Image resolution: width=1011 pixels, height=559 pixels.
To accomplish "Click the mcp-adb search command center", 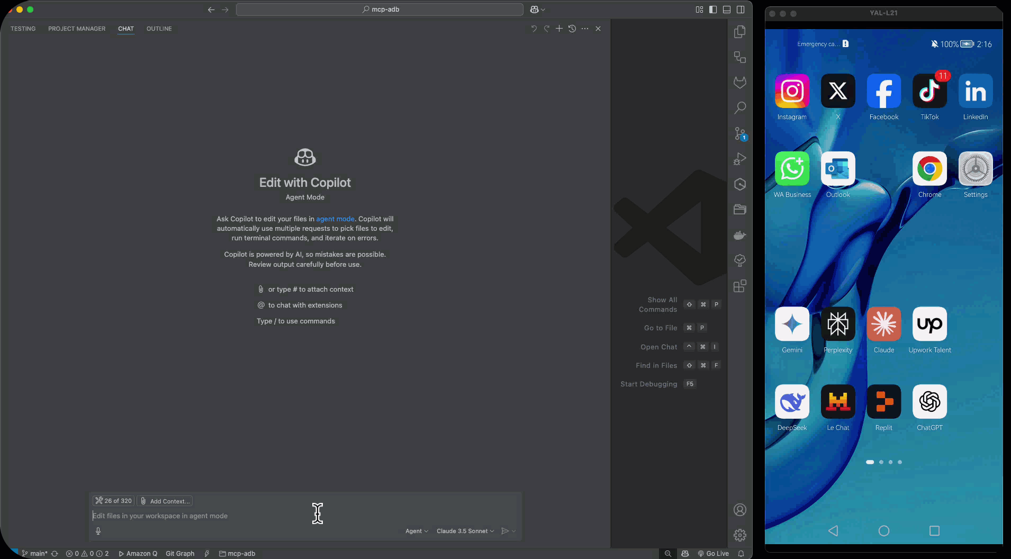I will pos(380,10).
